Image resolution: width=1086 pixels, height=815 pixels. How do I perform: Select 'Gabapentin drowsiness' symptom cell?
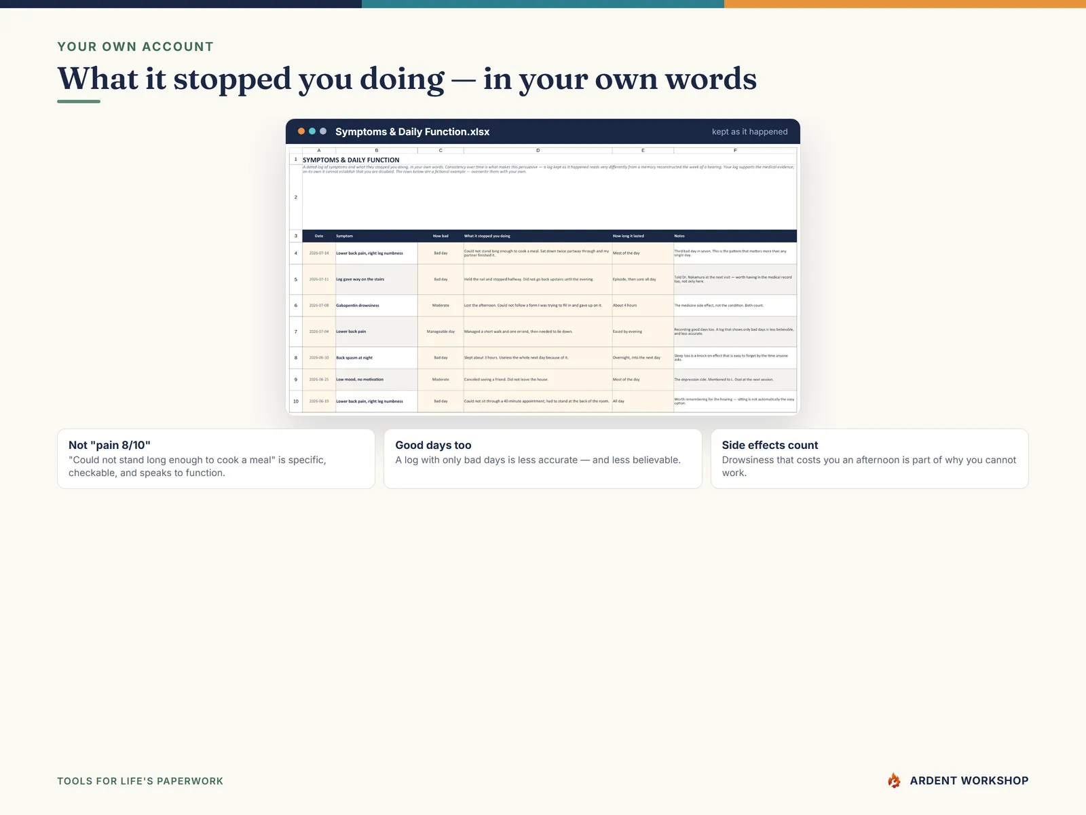click(x=377, y=306)
